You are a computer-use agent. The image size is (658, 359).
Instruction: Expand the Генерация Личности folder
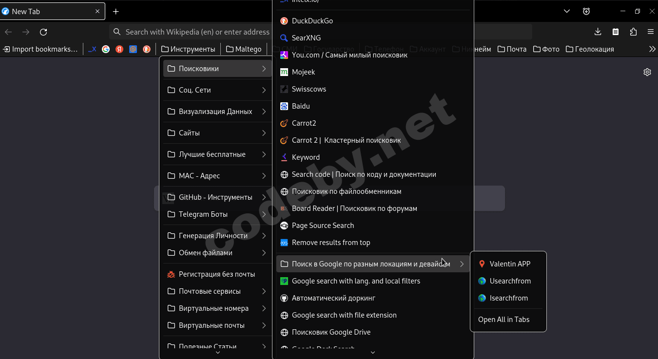pyautogui.click(x=217, y=236)
